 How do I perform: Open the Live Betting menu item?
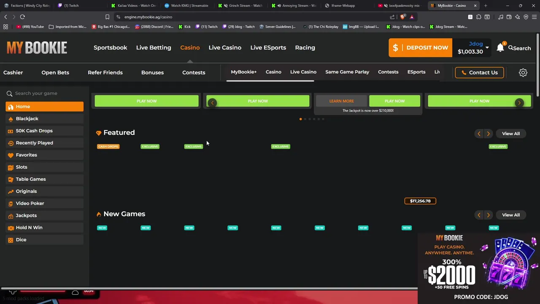[x=154, y=48]
